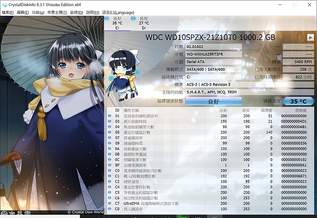Click the status dot for attribute C6
Screen dimensions: 317x218
pos(110,198)
